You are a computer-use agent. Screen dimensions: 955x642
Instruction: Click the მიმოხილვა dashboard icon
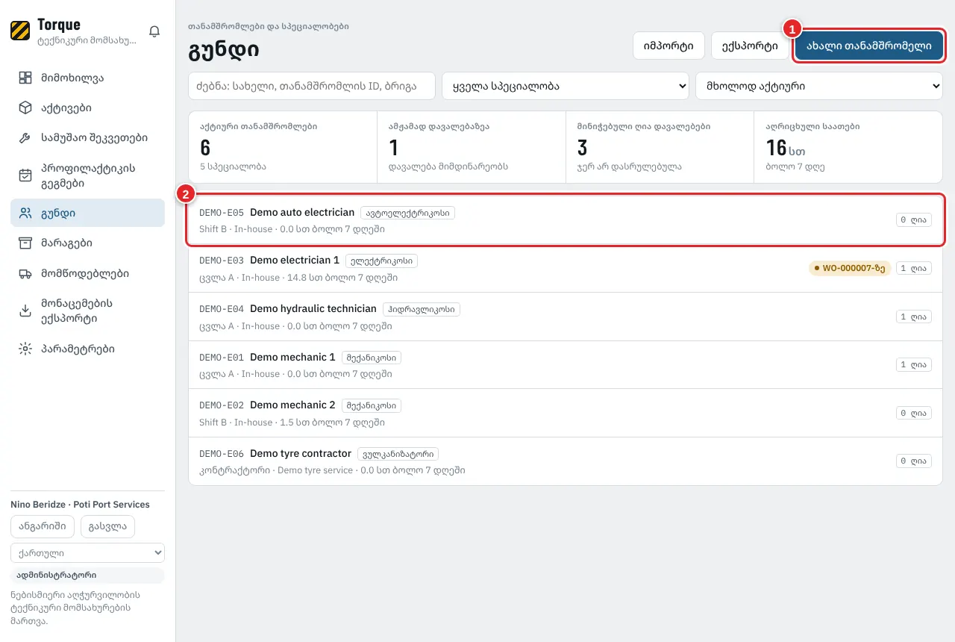point(25,78)
